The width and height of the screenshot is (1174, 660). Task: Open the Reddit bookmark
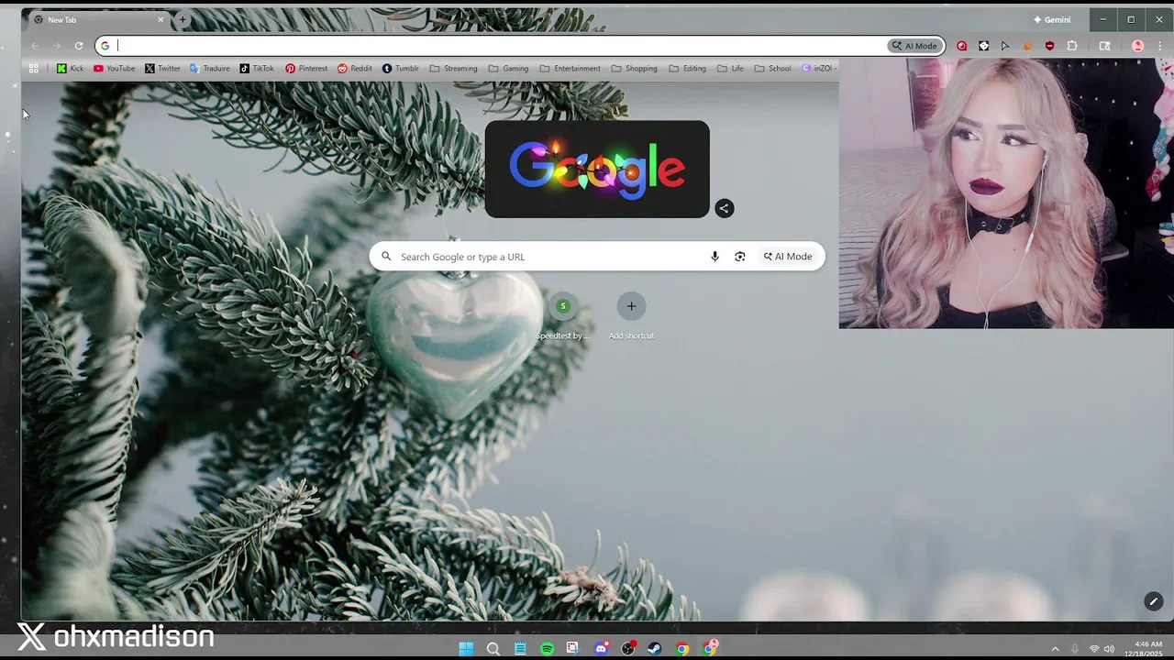tap(355, 69)
